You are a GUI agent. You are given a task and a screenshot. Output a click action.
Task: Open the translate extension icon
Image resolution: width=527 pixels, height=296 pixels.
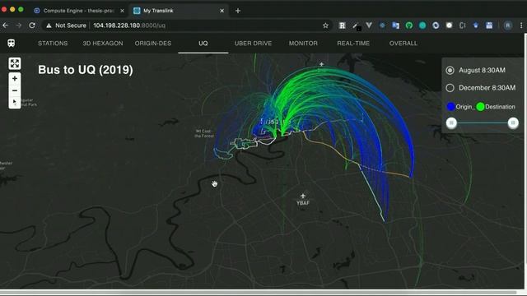pos(395,25)
